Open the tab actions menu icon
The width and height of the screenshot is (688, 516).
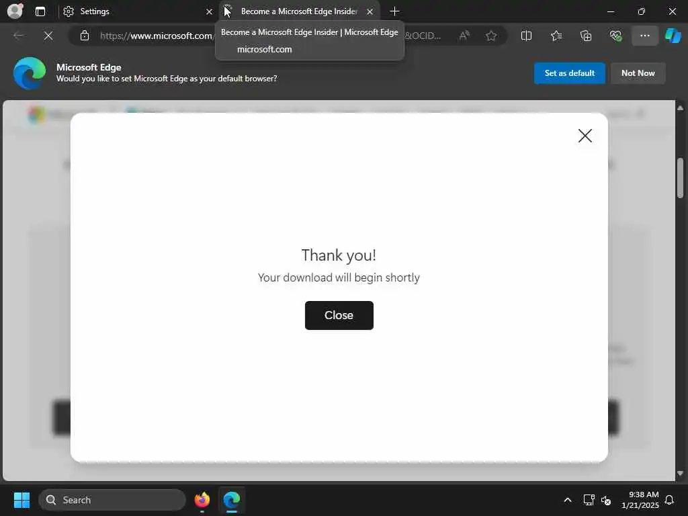40,11
